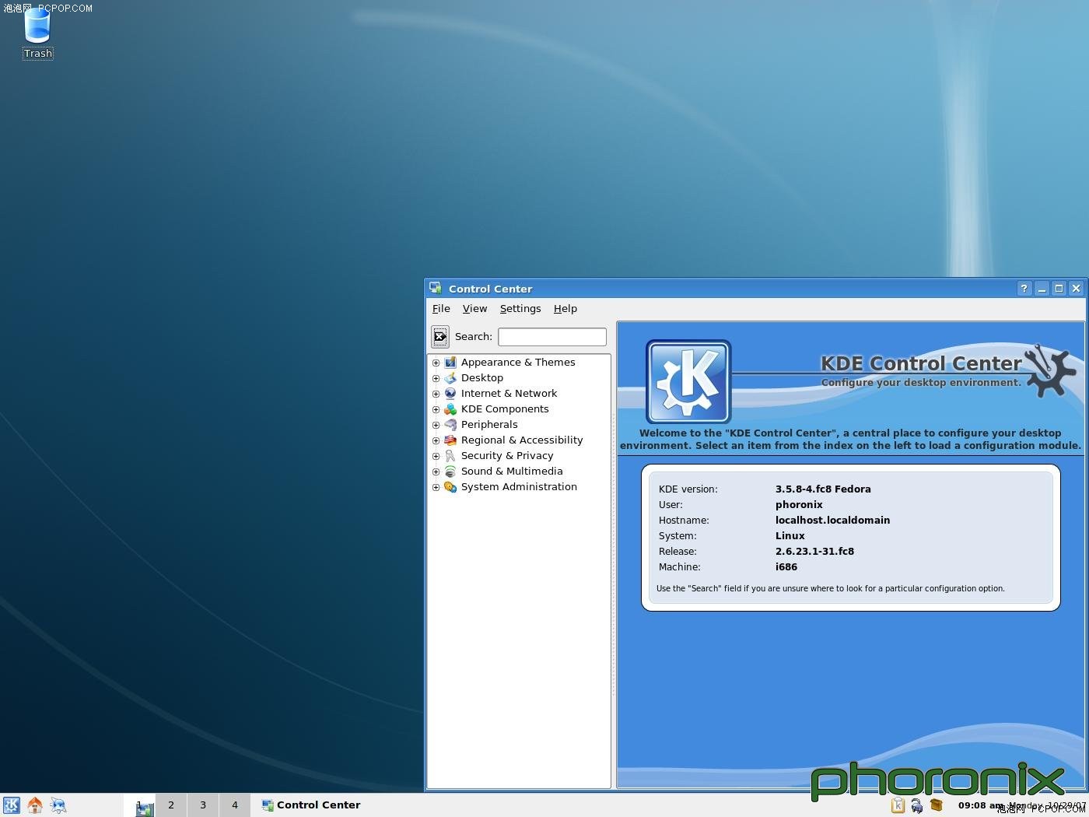Select the Security & Privacy tree item
This screenshot has width=1089, height=817.
507,456
